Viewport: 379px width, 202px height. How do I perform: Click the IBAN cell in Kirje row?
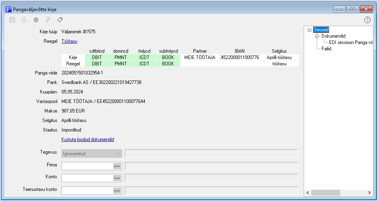tap(239, 57)
